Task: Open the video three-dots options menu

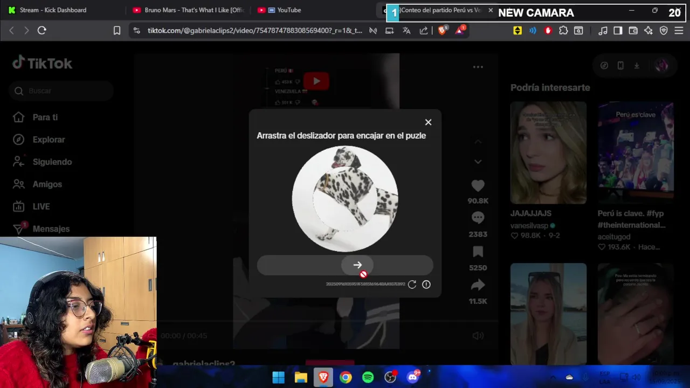Action: (478, 67)
